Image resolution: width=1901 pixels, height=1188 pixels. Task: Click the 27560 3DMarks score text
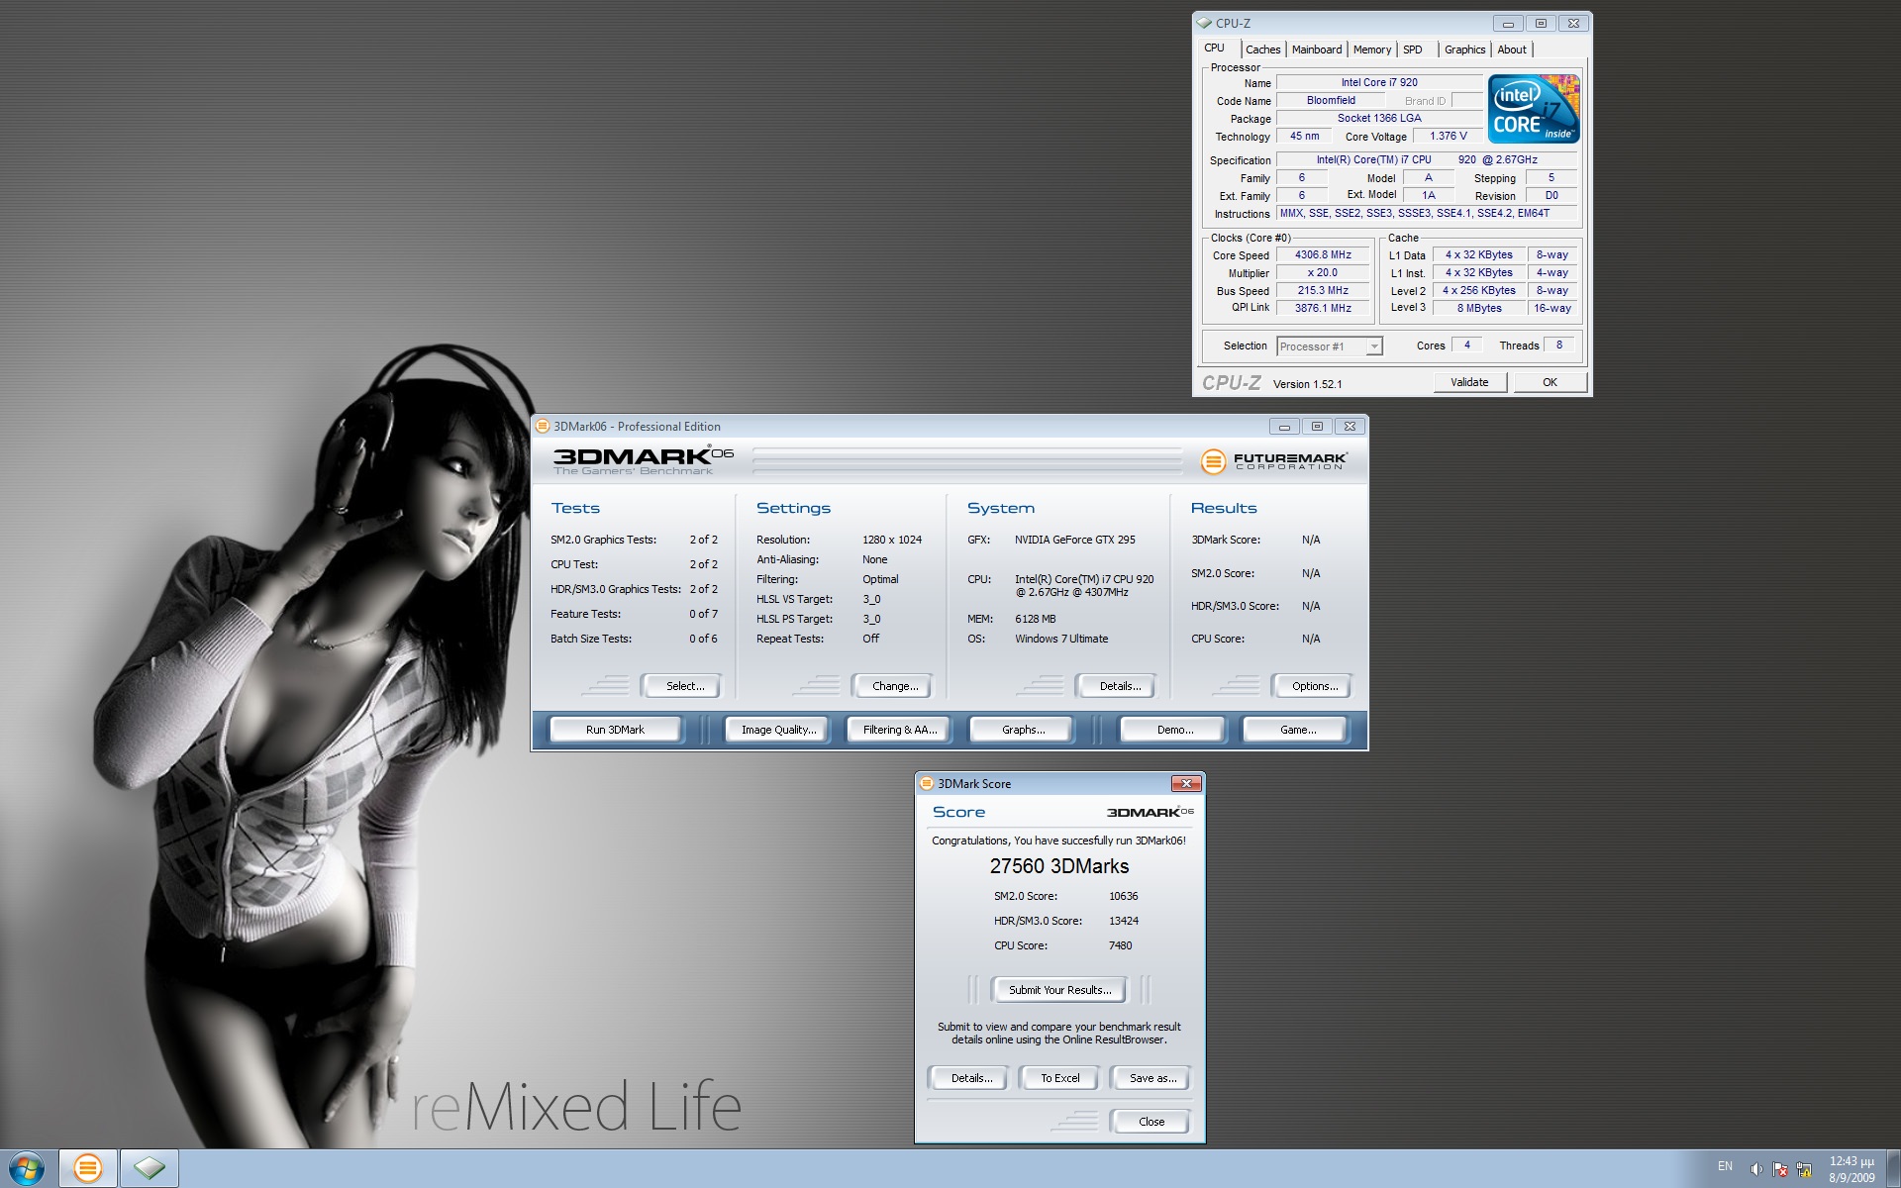tap(1058, 866)
